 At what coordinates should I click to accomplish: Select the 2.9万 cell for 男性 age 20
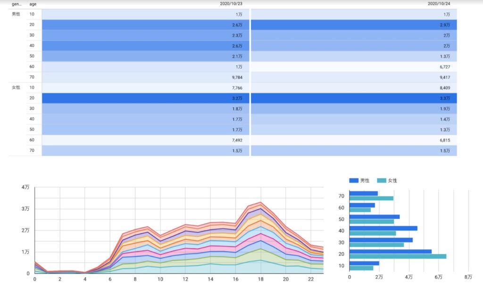[445, 25]
